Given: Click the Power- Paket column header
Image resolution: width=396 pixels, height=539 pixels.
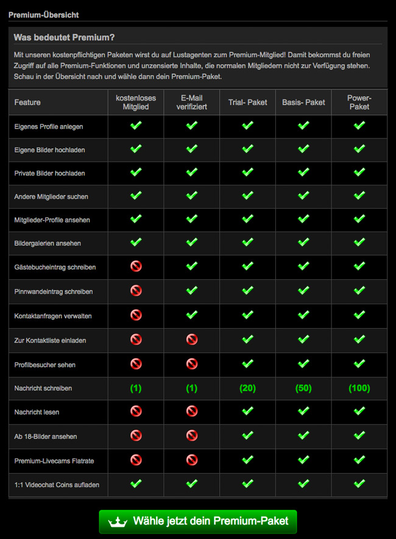Looking at the screenshot, I should (x=359, y=102).
